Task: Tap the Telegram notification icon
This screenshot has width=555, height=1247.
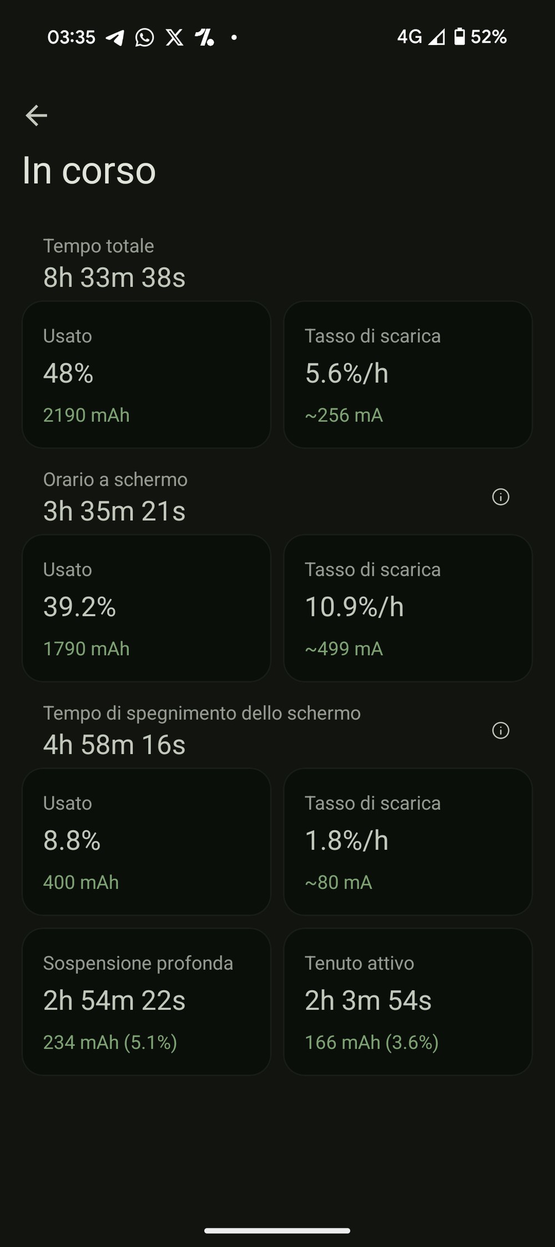Action: click(115, 37)
